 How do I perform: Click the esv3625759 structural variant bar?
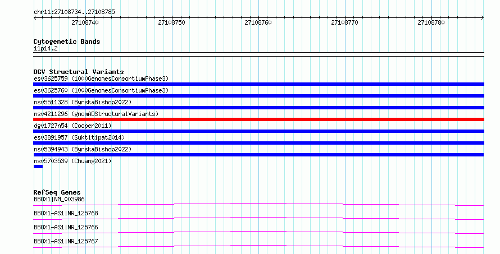point(258,84)
